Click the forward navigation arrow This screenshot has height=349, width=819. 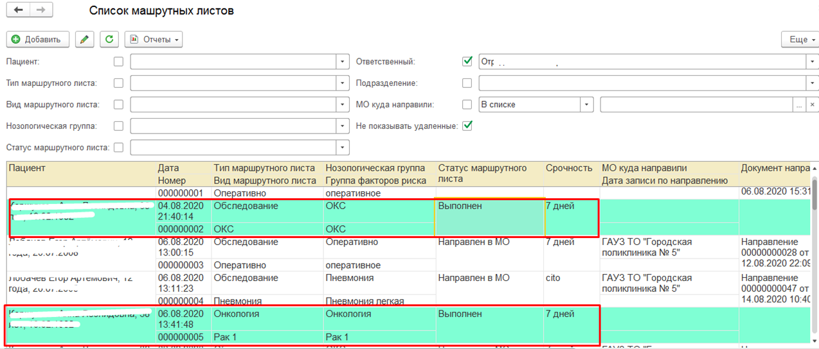tap(41, 10)
